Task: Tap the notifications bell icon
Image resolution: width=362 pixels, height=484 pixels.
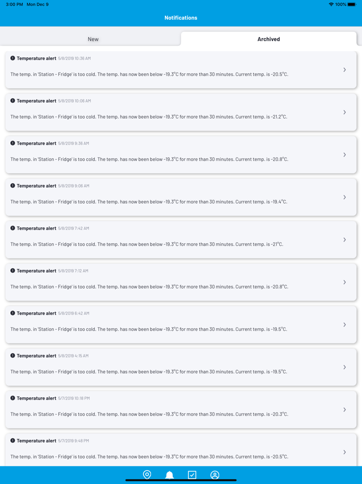Action: point(169,475)
